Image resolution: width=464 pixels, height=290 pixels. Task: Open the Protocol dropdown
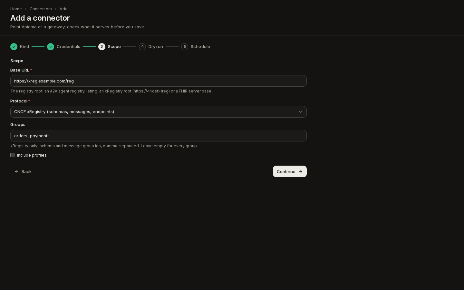(x=159, y=112)
